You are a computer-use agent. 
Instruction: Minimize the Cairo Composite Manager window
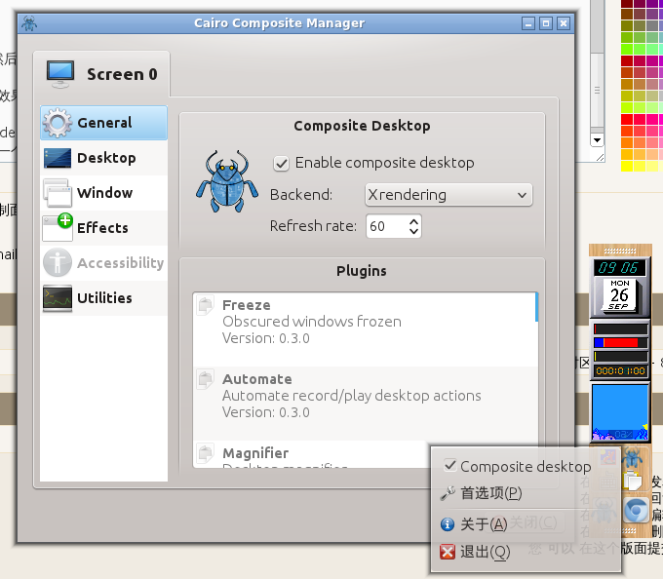[x=528, y=23]
